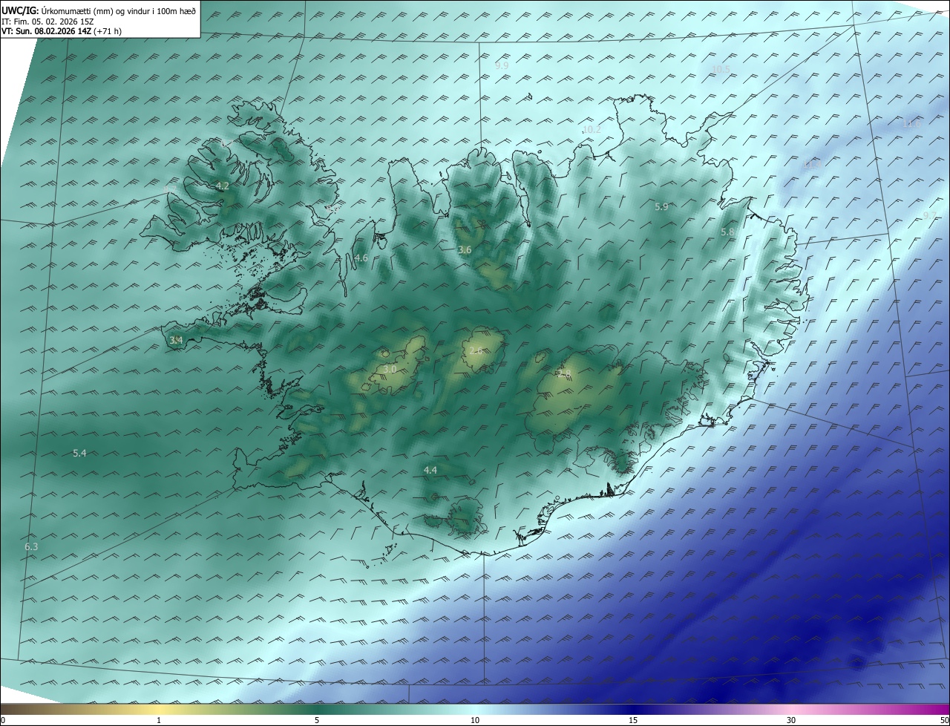The width and height of the screenshot is (950, 726).
Task: Select the 5.4 value label over ocean
Action: (79, 453)
